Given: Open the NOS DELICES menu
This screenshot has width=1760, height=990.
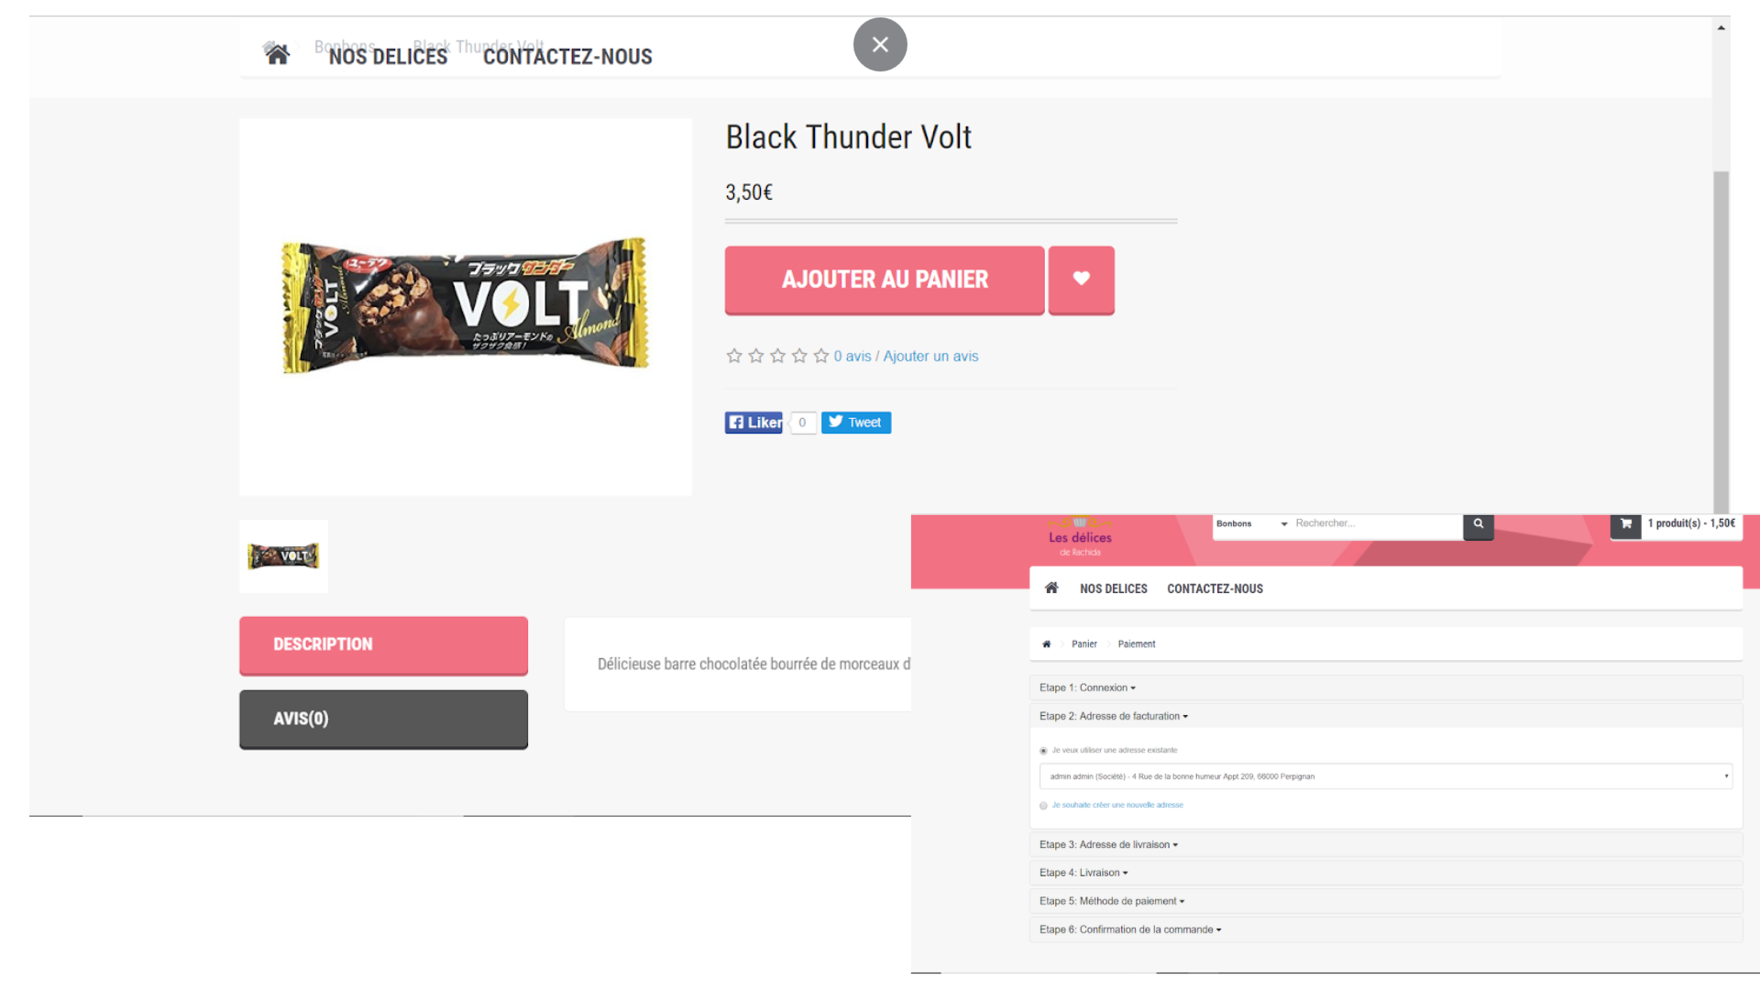Looking at the screenshot, I should [387, 56].
